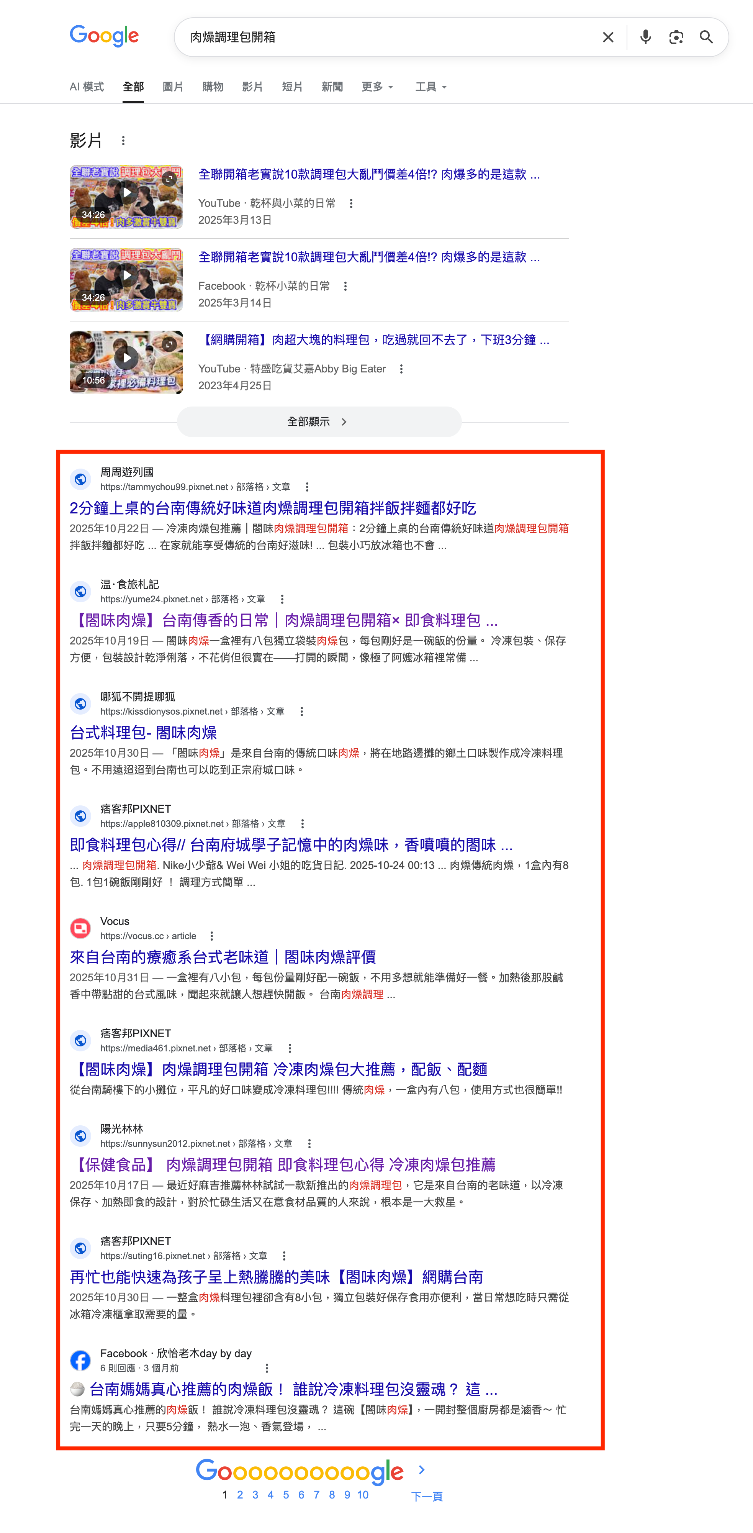The height and width of the screenshot is (1533, 753).
Task: Open three-dot menu for 特盛吃貨艾嘉 video
Action: coord(401,369)
